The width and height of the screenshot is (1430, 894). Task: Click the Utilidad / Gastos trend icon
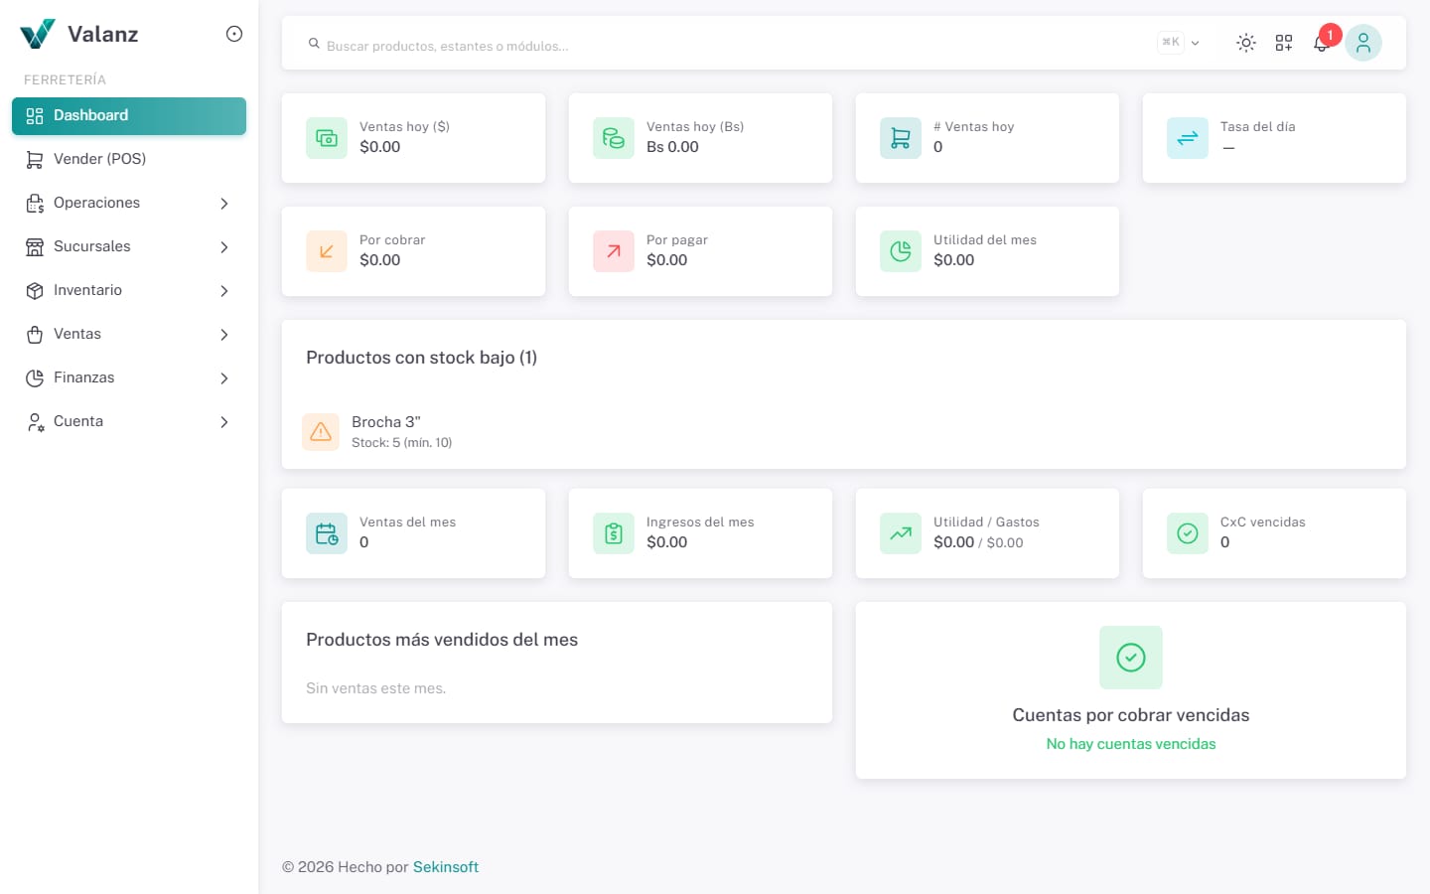tap(901, 533)
